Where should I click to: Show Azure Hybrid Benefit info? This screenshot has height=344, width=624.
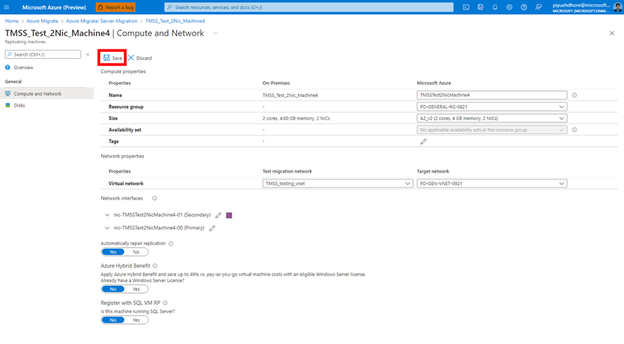(155, 266)
